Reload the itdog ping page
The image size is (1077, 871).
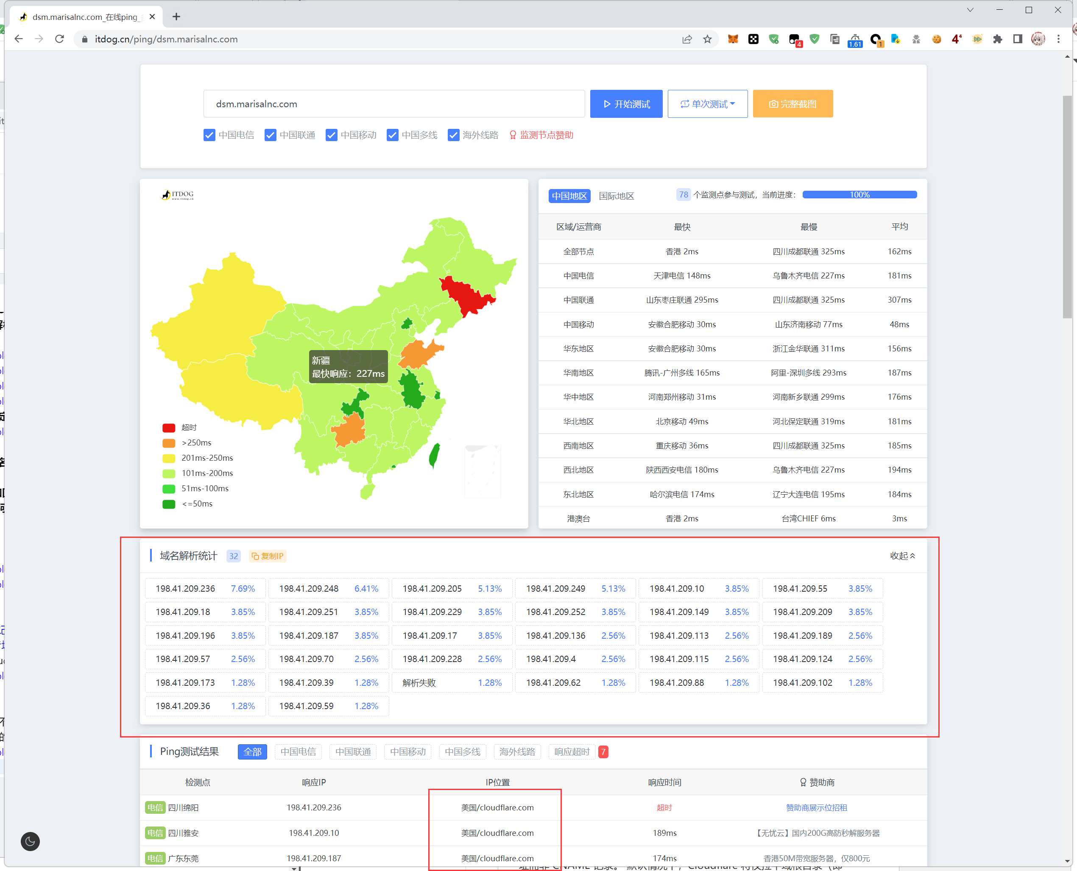tap(60, 39)
